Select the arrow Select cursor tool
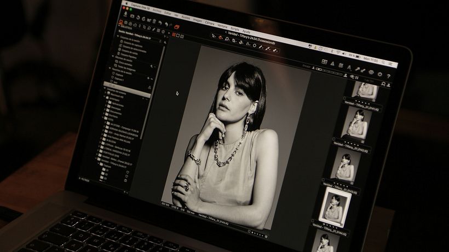Viewport: 449px width, 252px height. click(x=213, y=36)
